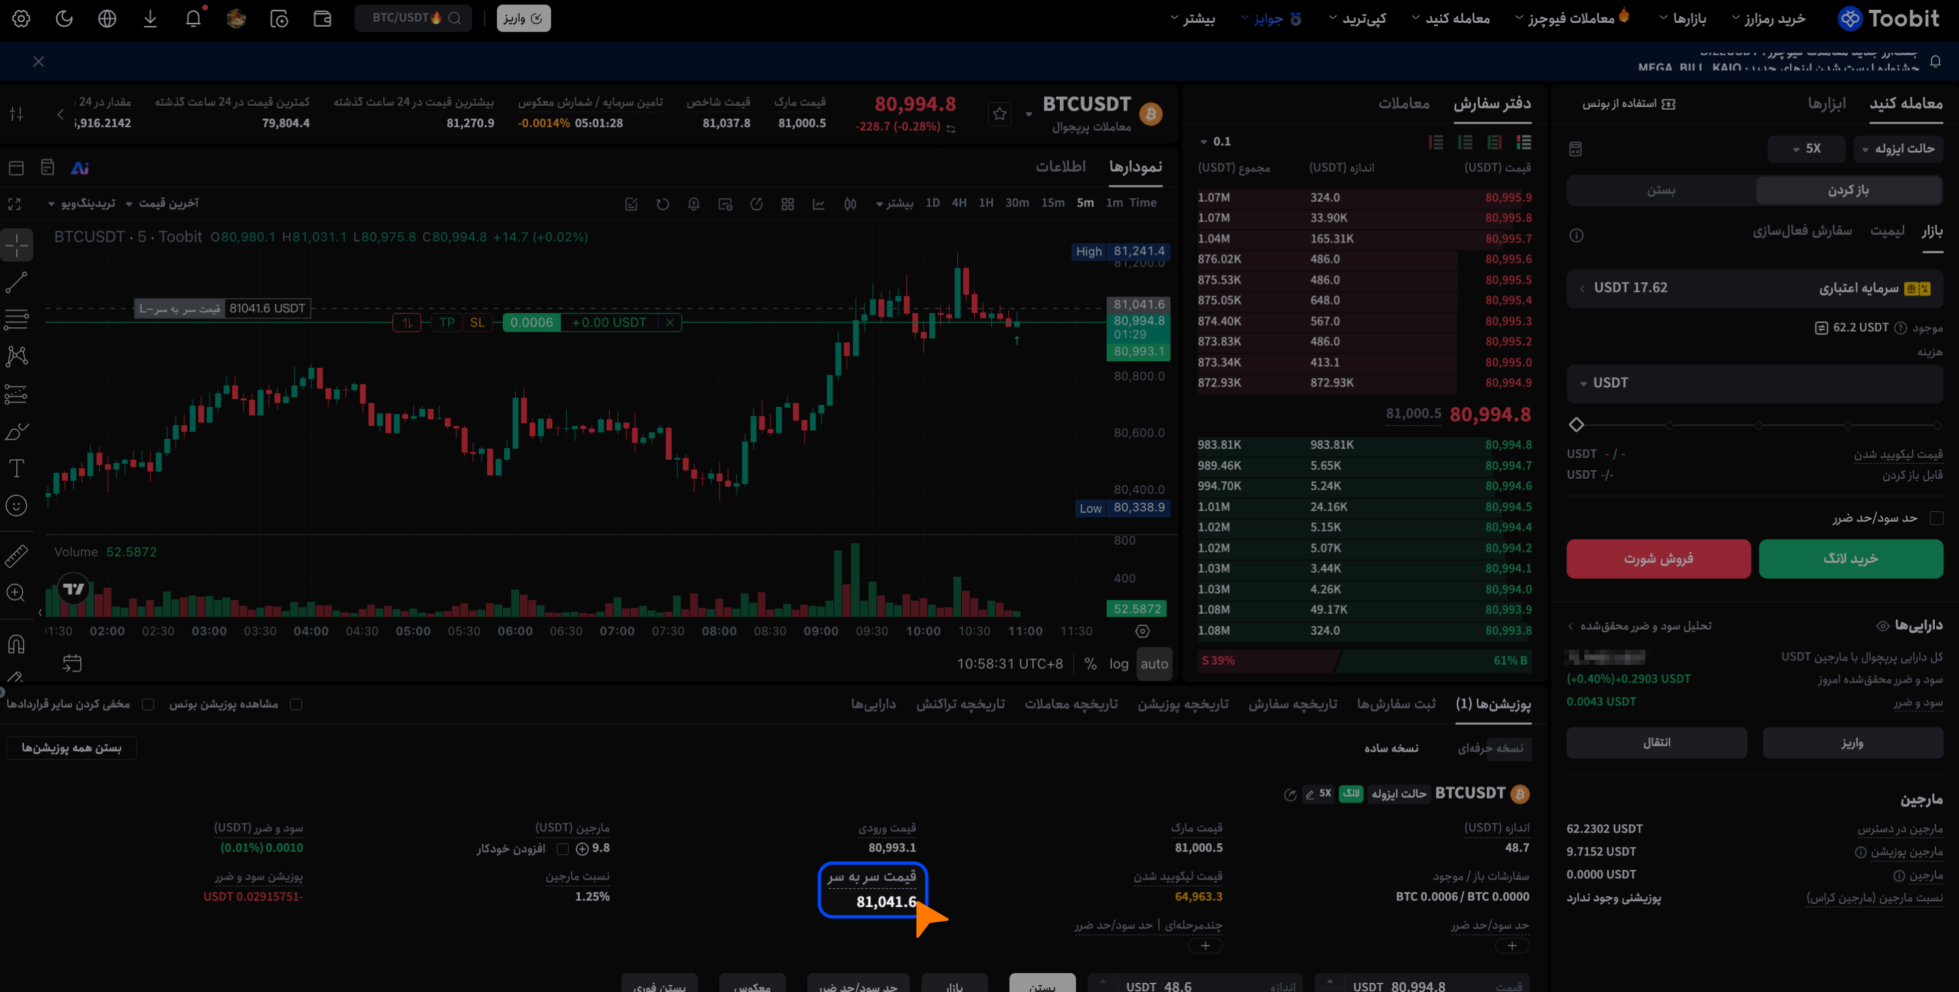Toggle dark mode moon icon
The height and width of the screenshot is (992, 1959).
tap(65, 18)
